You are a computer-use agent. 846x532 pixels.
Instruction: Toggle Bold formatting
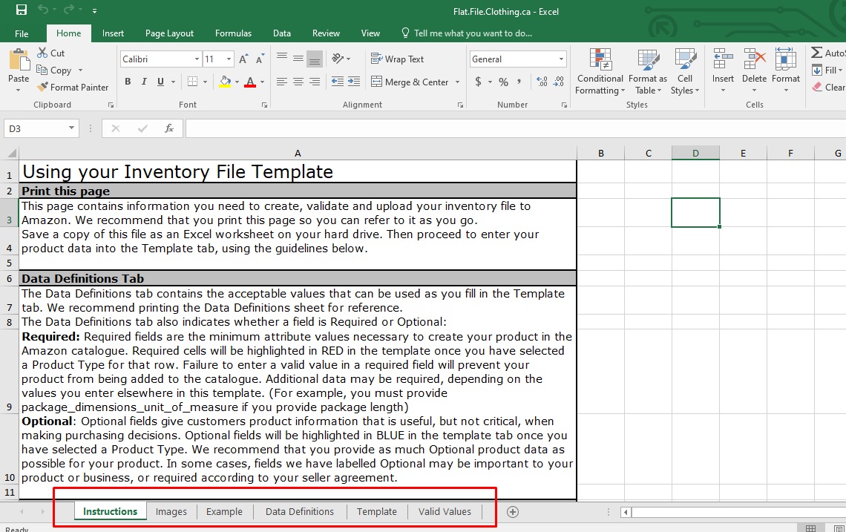(x=128, y=82)
